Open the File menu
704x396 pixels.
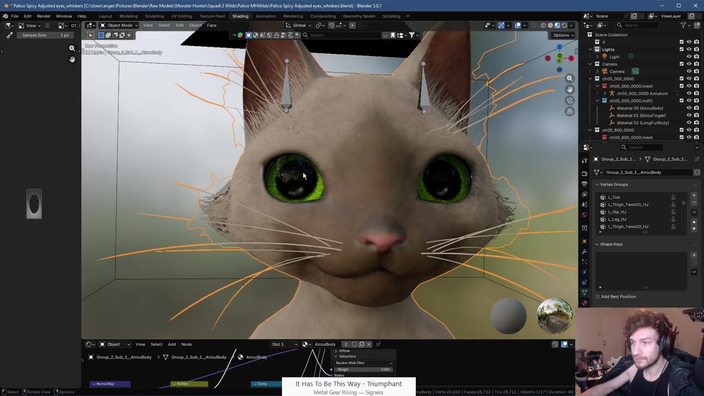15,16
